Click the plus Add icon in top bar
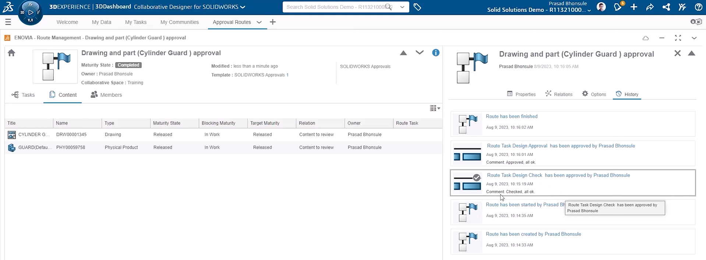The width and height of the screenshot is (706, 260). point(634,7)
